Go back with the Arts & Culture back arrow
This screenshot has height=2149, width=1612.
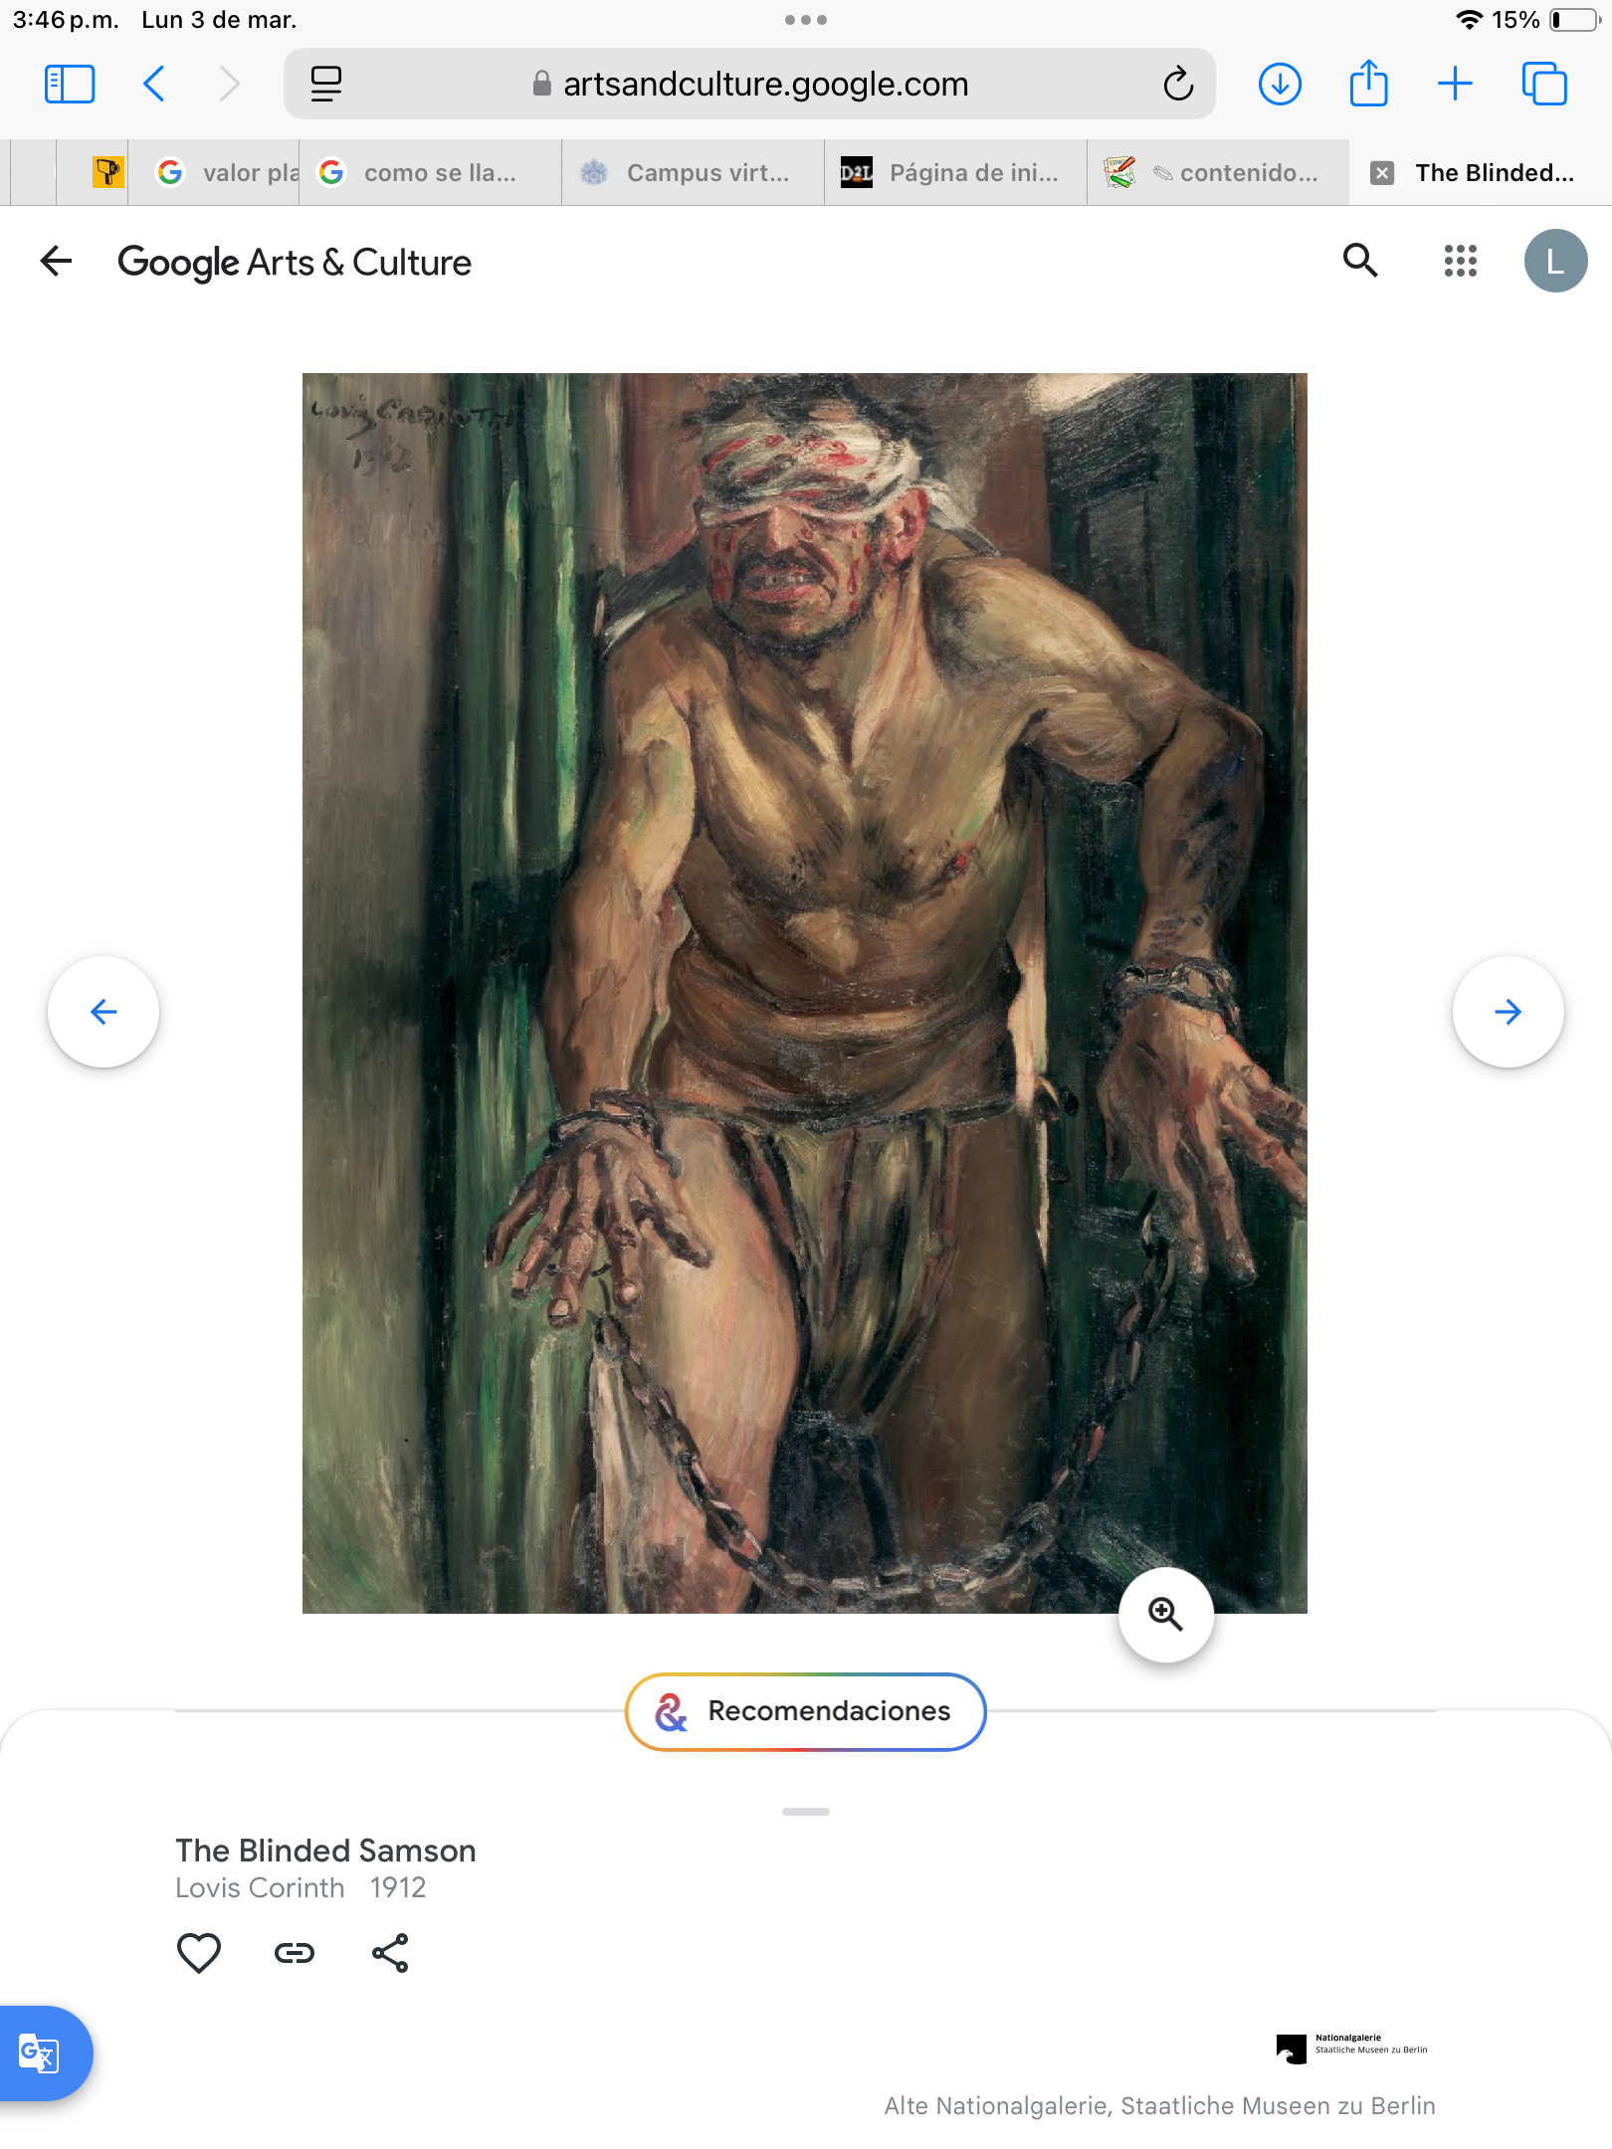coord(57,261)
